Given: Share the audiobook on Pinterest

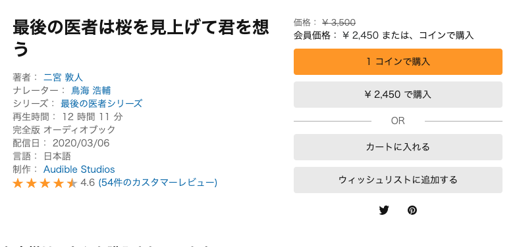Looking at the screenshot, I should click(412, 210).
